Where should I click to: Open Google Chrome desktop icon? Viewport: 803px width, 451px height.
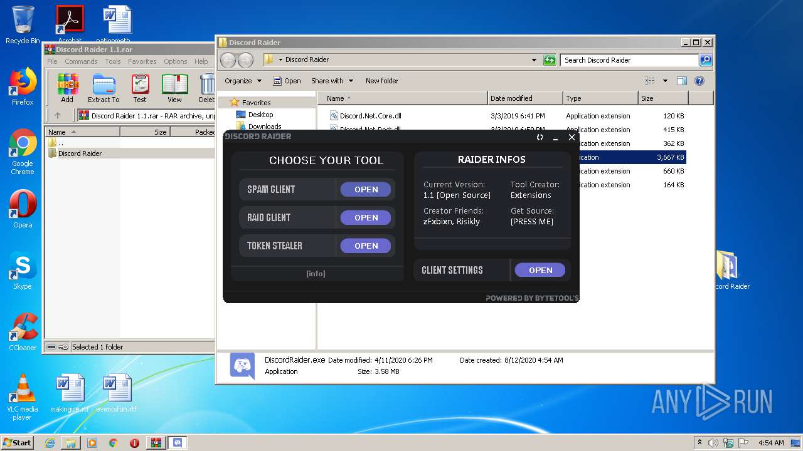(23, 152)
